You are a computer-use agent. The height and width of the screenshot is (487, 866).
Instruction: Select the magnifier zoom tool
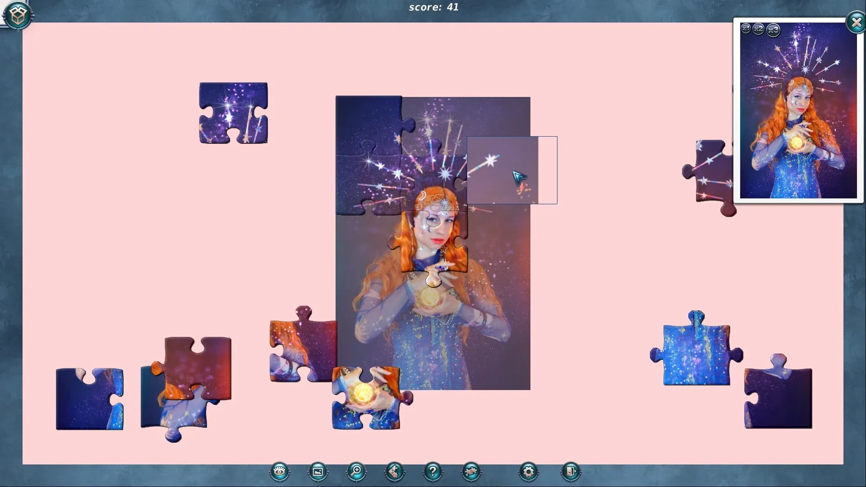356,471
